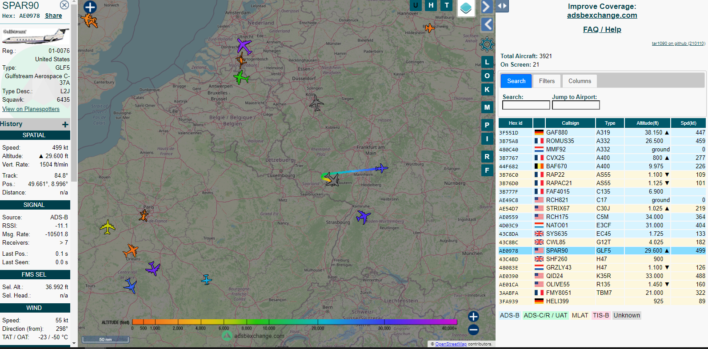Image resolution: width=708 pixels, height=349 pixels.
Task: Switch to the Columns tab
Action: click(x=580, y=81)
